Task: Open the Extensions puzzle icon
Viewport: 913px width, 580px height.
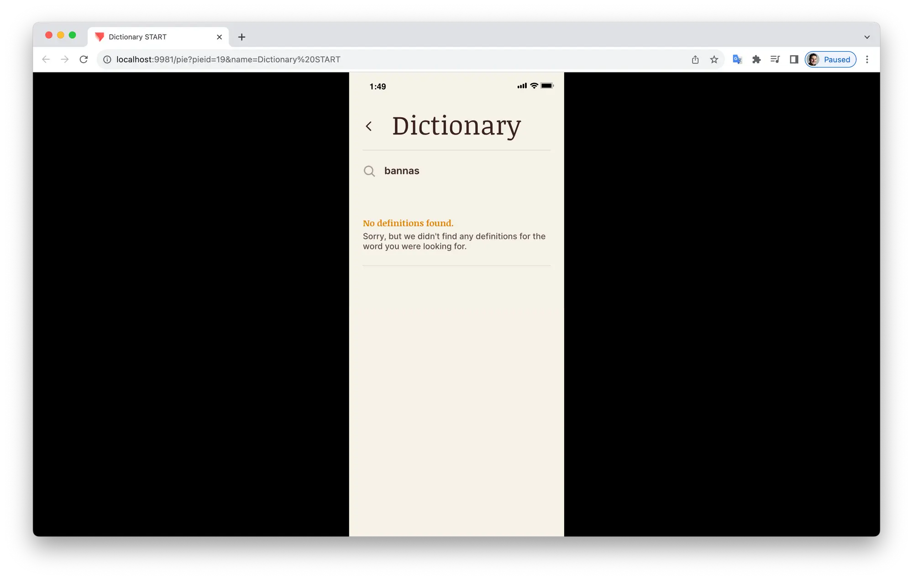Action: click(756, 59)
